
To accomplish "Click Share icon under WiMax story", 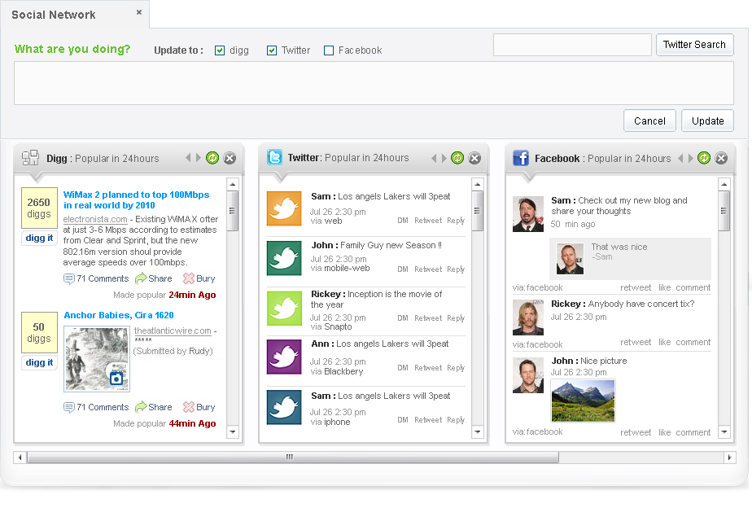I will [x=141, y=278].
